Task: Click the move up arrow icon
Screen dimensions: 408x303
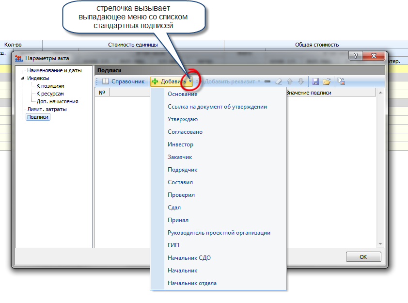Action: [x=290, y=81]
